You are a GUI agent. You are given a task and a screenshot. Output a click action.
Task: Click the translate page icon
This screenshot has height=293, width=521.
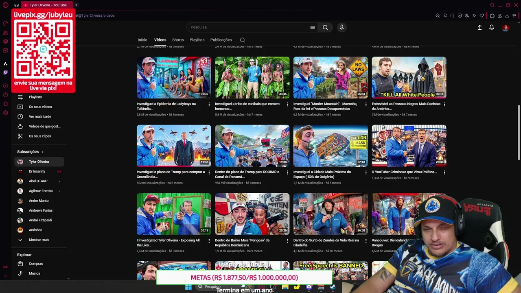[467, 15]
